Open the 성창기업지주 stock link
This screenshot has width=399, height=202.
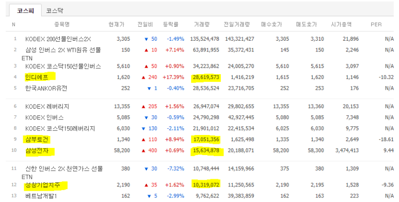(42, 185)
